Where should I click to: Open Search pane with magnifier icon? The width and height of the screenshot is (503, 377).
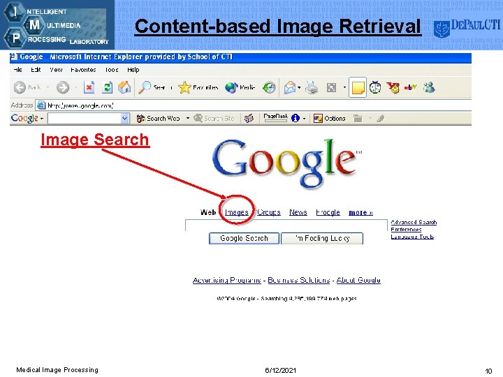(x=145, y=87)
